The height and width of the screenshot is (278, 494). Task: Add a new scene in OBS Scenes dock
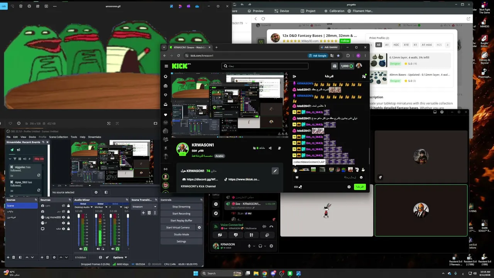pyautogui.click(x=8, y=257)
